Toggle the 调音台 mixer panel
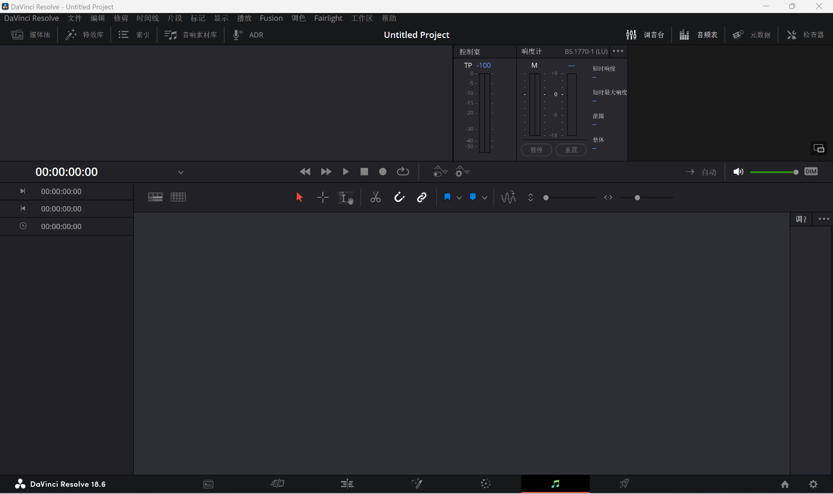Viewport: 833px width, 494px height. pyautogui.click(x=645, y=35)
